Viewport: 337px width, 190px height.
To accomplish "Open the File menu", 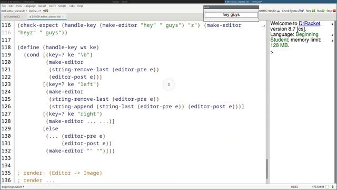I will [4, 6].
